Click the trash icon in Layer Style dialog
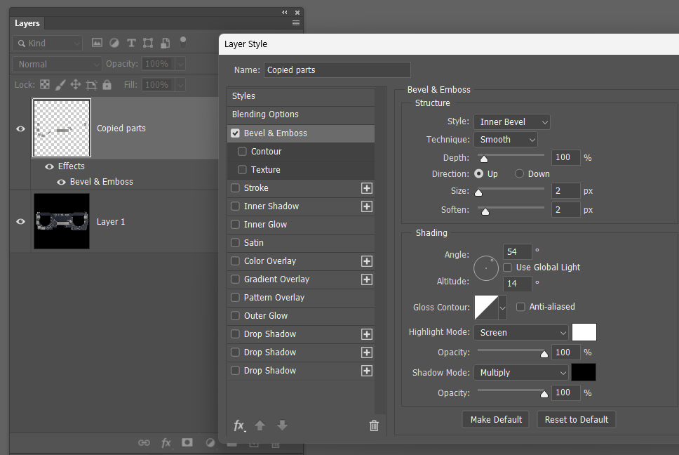The image size is (679, 455). click(374, 426)
